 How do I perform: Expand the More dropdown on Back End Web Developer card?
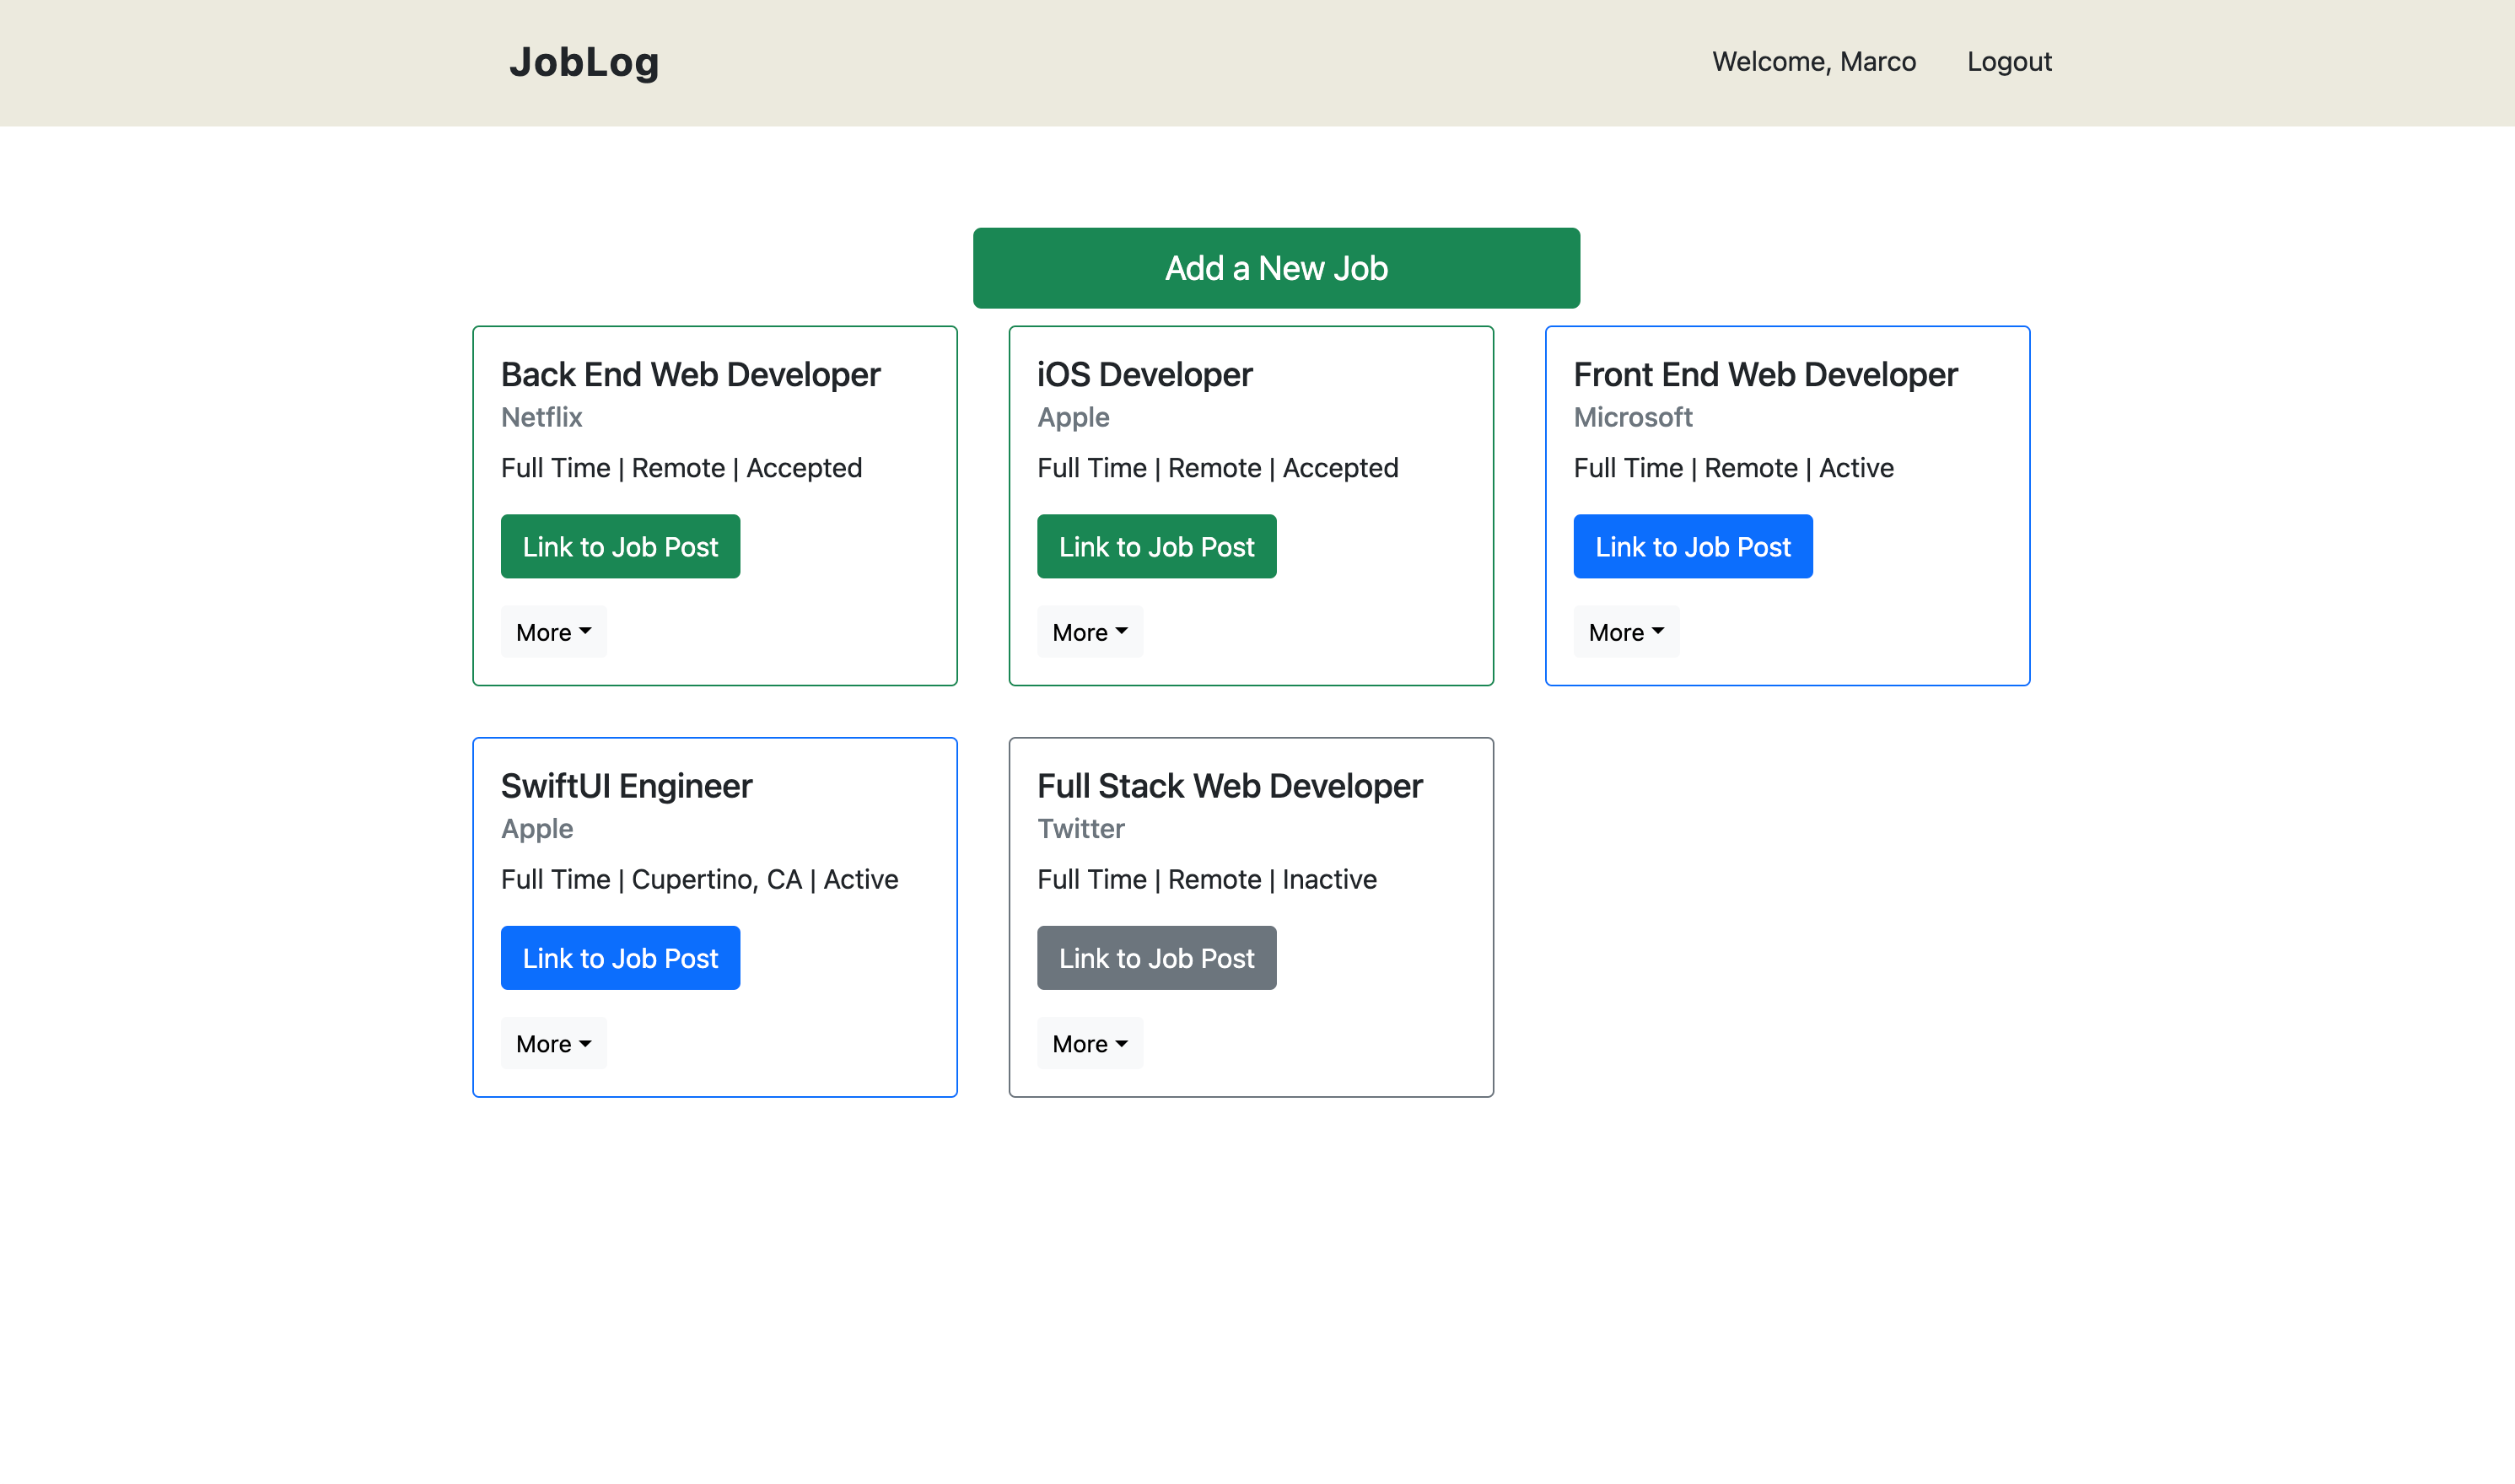(x=553, y=631)
